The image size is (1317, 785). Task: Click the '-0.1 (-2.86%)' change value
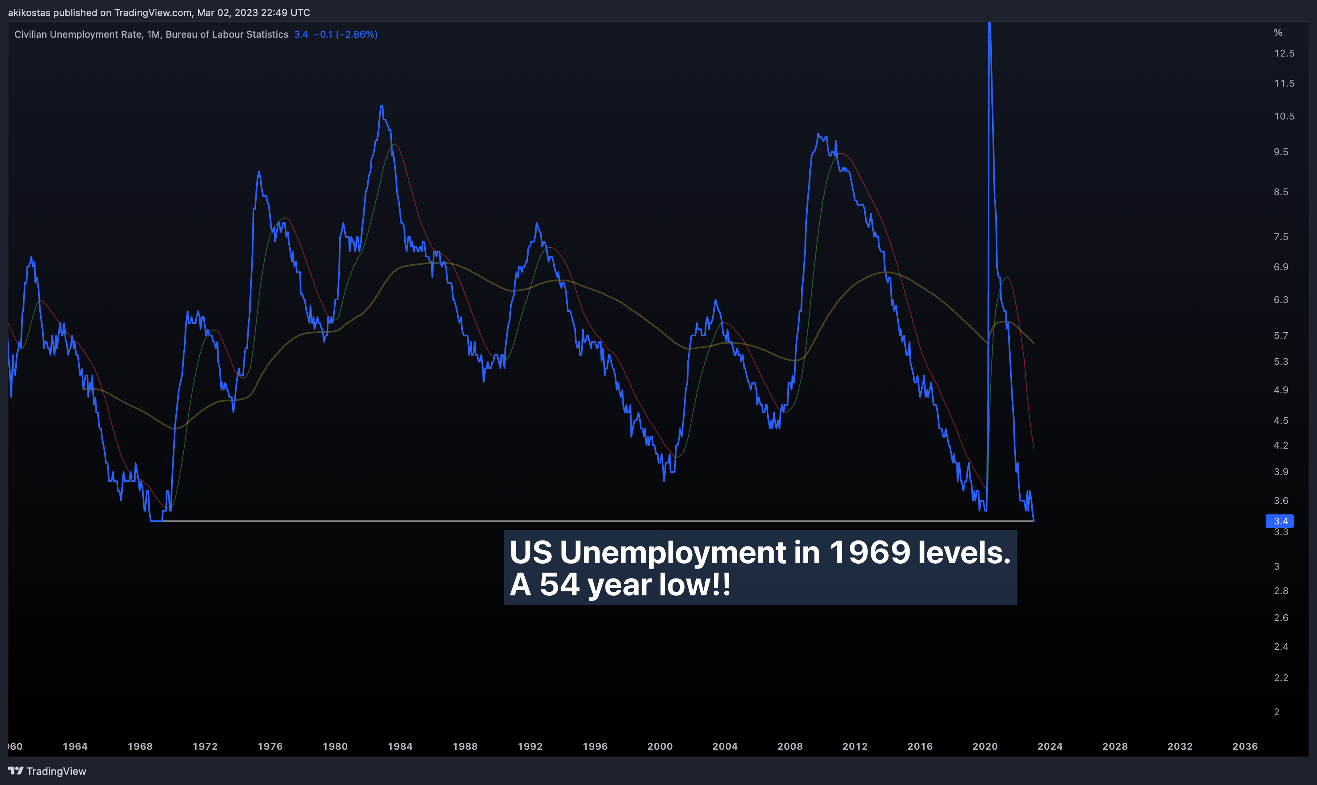tap(346, 34)
